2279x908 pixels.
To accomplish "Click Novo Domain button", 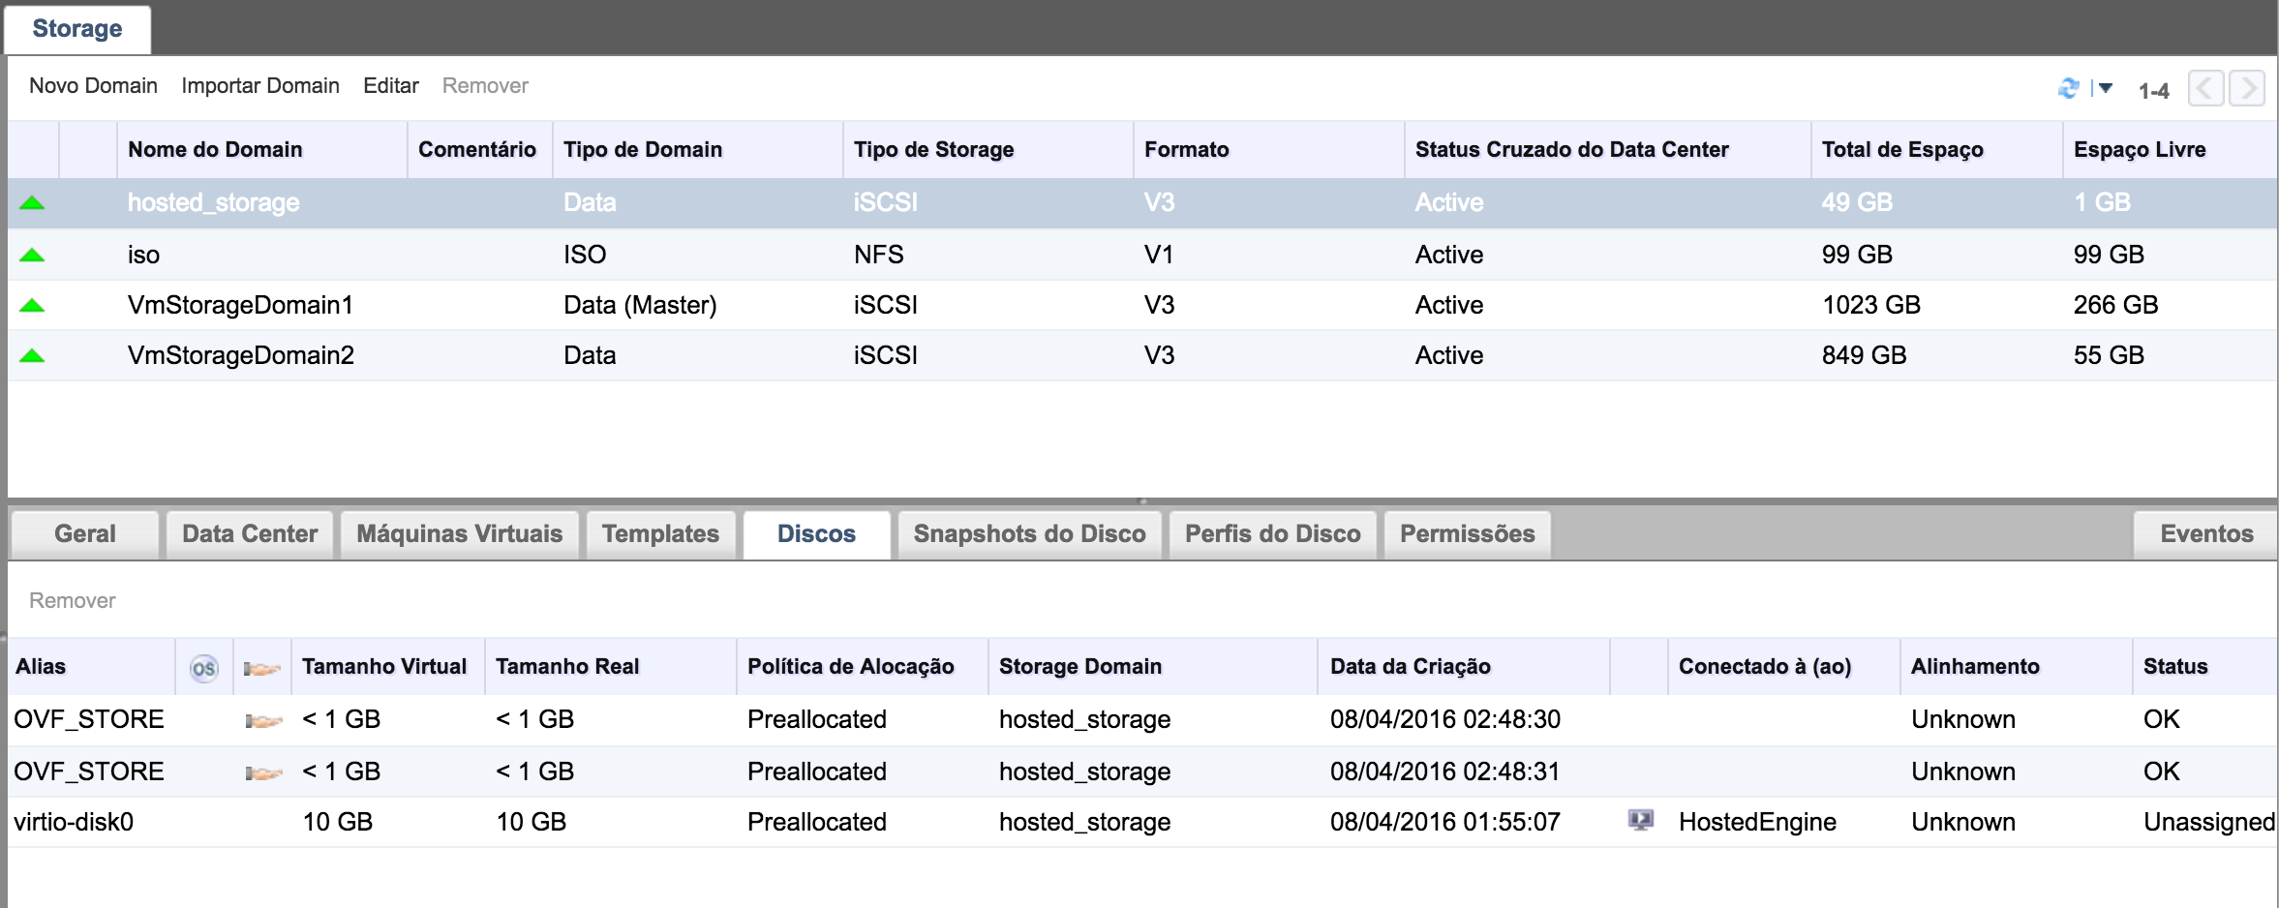I will tap(93, 85).
